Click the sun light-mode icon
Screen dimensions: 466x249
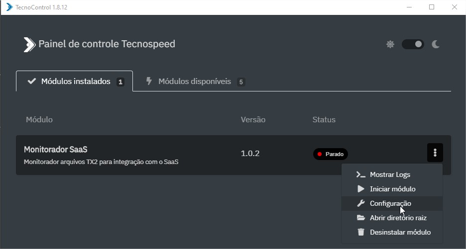click(390, 44)
